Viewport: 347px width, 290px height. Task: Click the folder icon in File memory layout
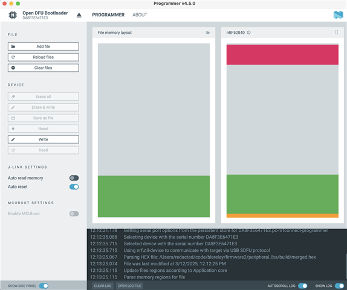(x=208, y=33)
